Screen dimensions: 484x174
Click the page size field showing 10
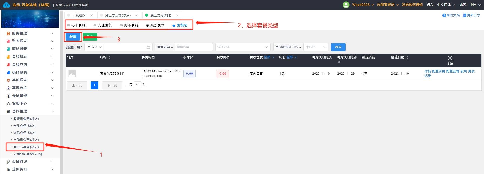click(138, 85)
